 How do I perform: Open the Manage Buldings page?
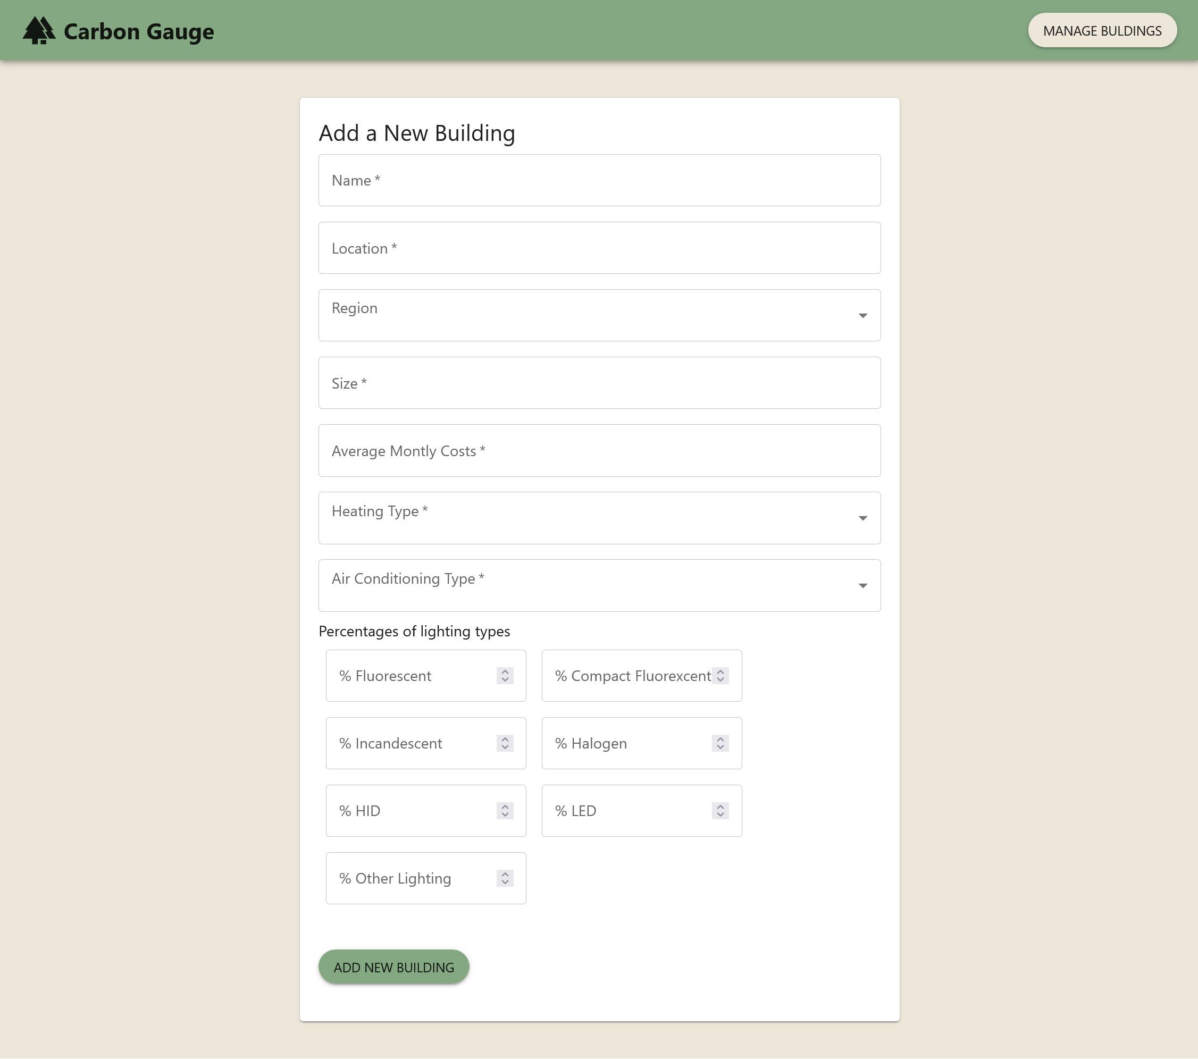tap(1101, 30)
